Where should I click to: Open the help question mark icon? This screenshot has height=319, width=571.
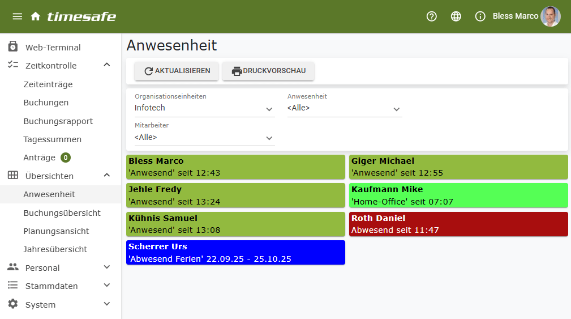point(431,16)
